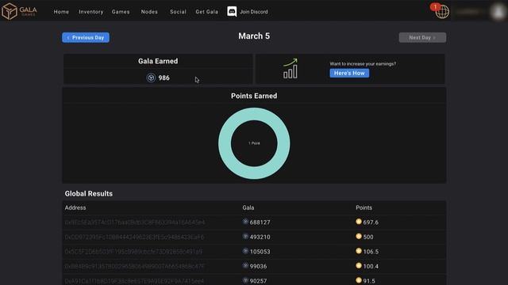Click the Here's How button
This screenshot has height=285, width=508.
coord(349,73)
